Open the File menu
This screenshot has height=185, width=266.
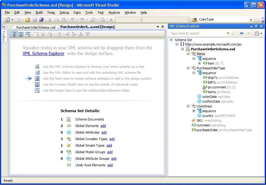[7, 12]
